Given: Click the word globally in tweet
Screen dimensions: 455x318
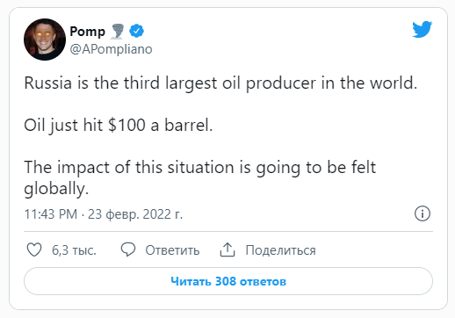Looking at the screenshot, I should (x=56, y=189).
